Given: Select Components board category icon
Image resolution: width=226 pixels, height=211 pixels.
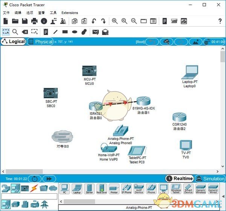Looking at the screenshot, I should pyautogui.click(x=25, y=188).
